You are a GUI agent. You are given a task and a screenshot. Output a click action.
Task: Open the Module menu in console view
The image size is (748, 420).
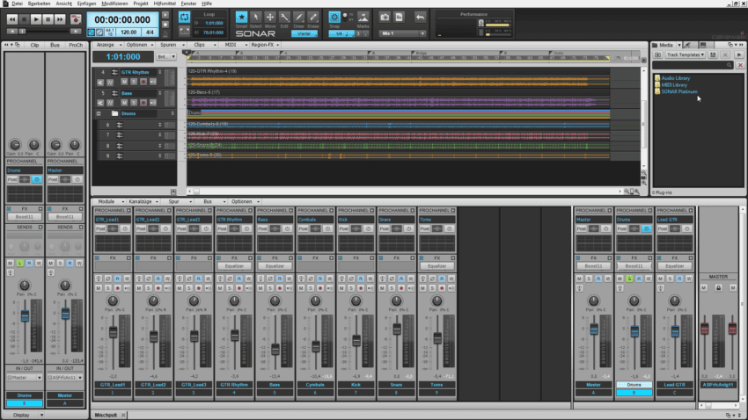(109, 202)
